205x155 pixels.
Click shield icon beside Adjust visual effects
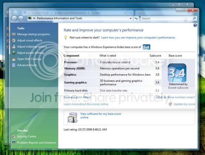(x=14, y=41)
